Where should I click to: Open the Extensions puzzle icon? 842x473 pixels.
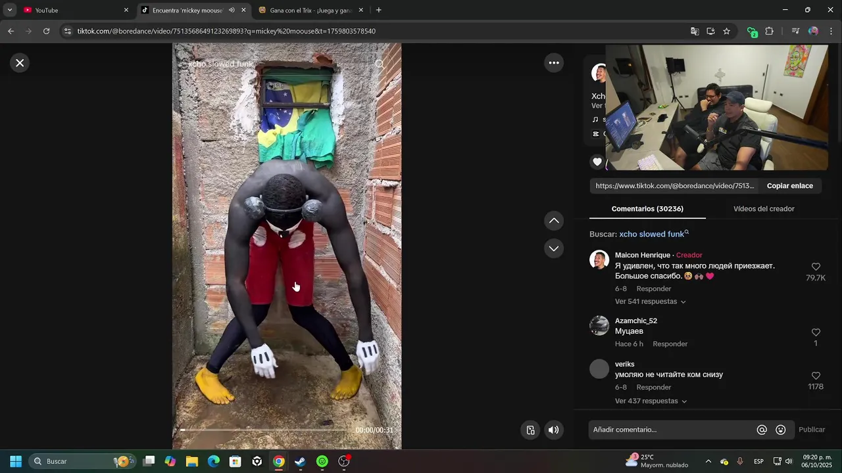[769, 31]
